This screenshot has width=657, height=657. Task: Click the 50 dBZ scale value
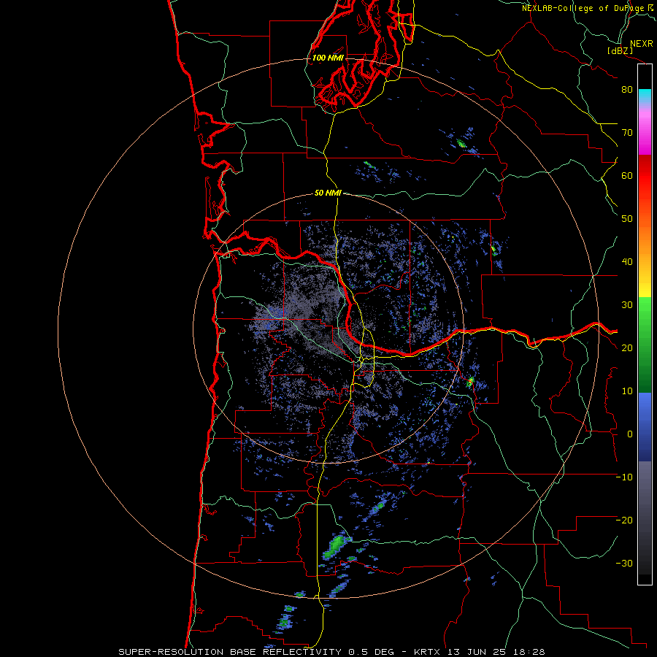pyautogui.click(x=627, y=219)
